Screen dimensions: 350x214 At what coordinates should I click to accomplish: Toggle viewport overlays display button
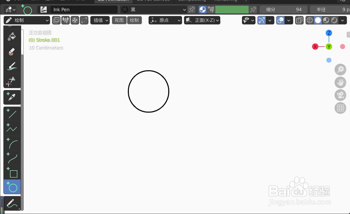click(281, 20)
